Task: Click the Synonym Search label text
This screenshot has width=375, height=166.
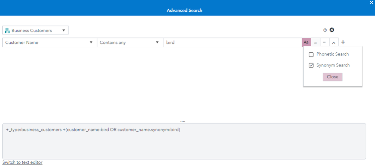Action: click(x=333, y=65)
